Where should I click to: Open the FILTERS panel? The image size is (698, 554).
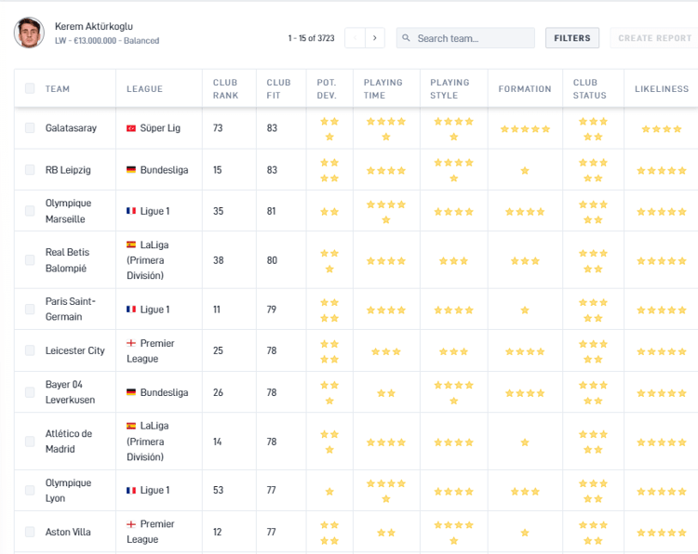(x=572, y=38)
